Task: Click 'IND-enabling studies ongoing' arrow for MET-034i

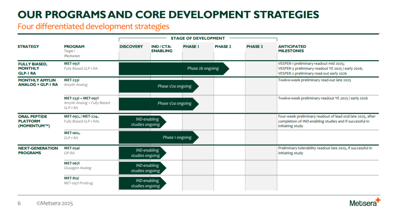Action: 143,153
